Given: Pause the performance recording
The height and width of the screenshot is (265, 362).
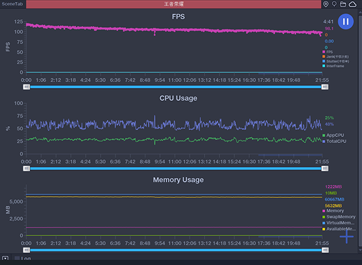Looking at the screenshot, I should click(345, 22).
